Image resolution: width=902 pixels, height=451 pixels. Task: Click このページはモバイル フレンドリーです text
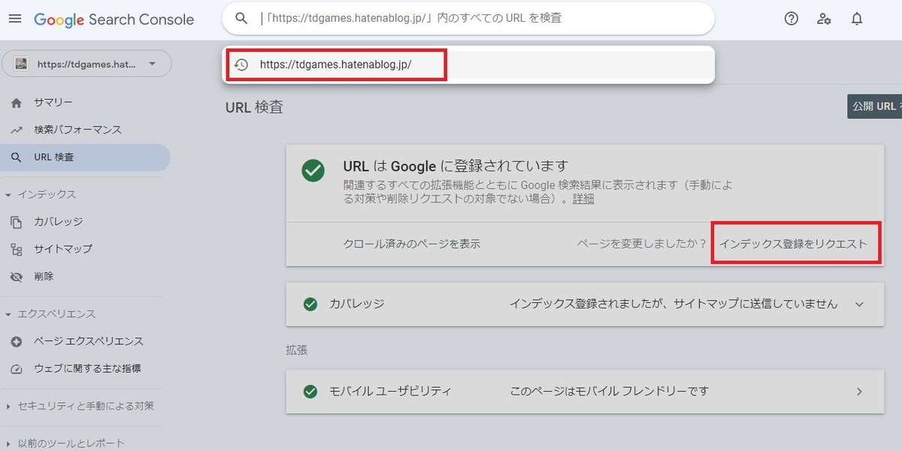[610, 391]
